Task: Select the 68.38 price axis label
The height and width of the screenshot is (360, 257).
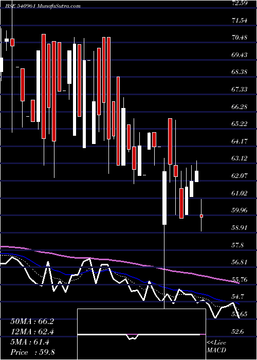Action: [x=240, y=73]
